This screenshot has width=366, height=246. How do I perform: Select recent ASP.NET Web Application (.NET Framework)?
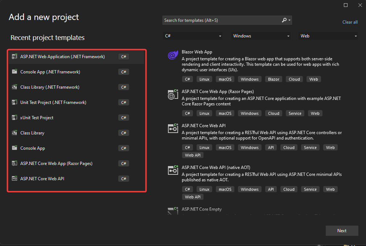pos(62,57)
